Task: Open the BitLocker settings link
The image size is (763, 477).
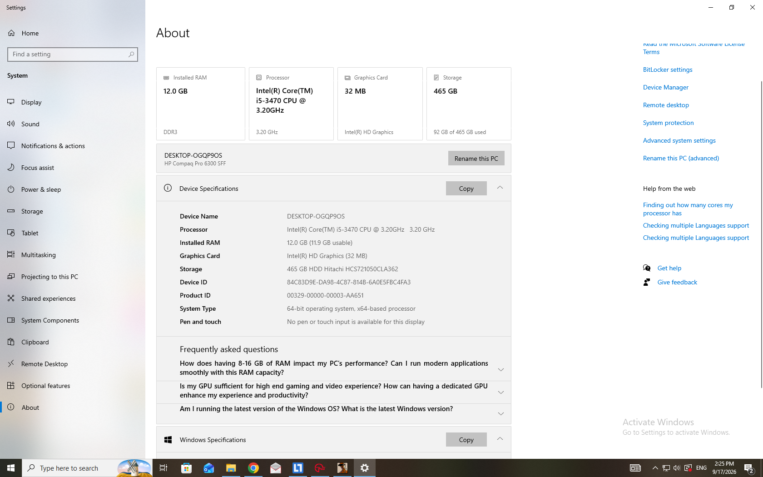Action: 668,70
